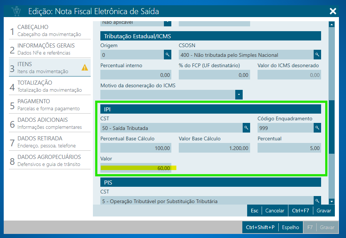Go to the CABEÇALHO step

[48, 30]
